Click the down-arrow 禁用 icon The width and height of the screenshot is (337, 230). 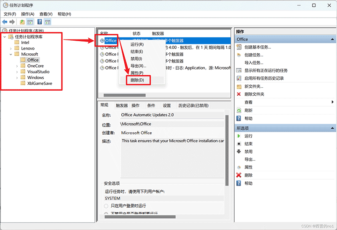(239, 152)
